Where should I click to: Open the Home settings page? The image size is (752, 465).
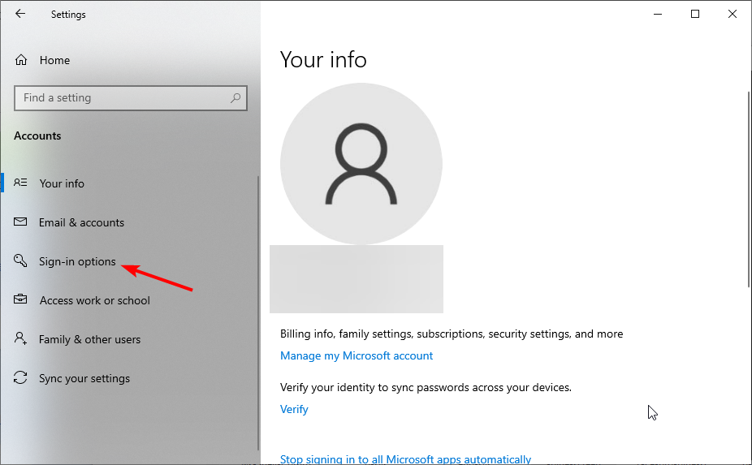54,60
